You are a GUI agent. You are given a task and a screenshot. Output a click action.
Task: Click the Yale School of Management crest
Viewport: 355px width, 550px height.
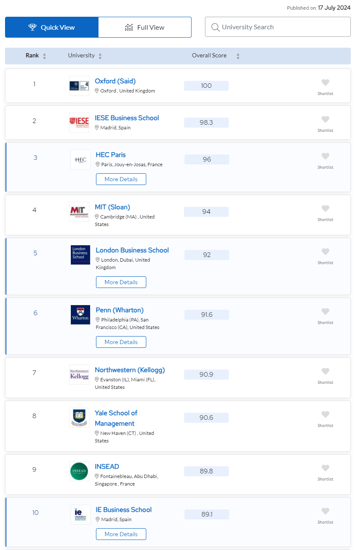[x=79, y=418]
